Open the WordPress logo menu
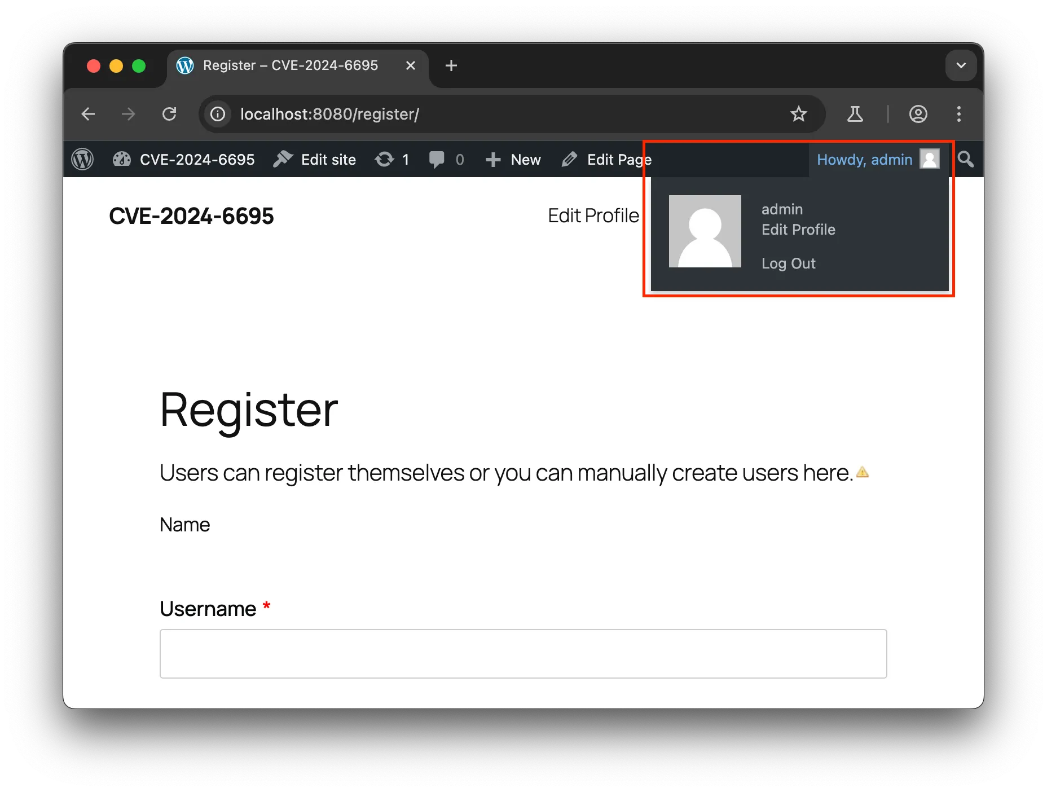 tap(82, 160)
